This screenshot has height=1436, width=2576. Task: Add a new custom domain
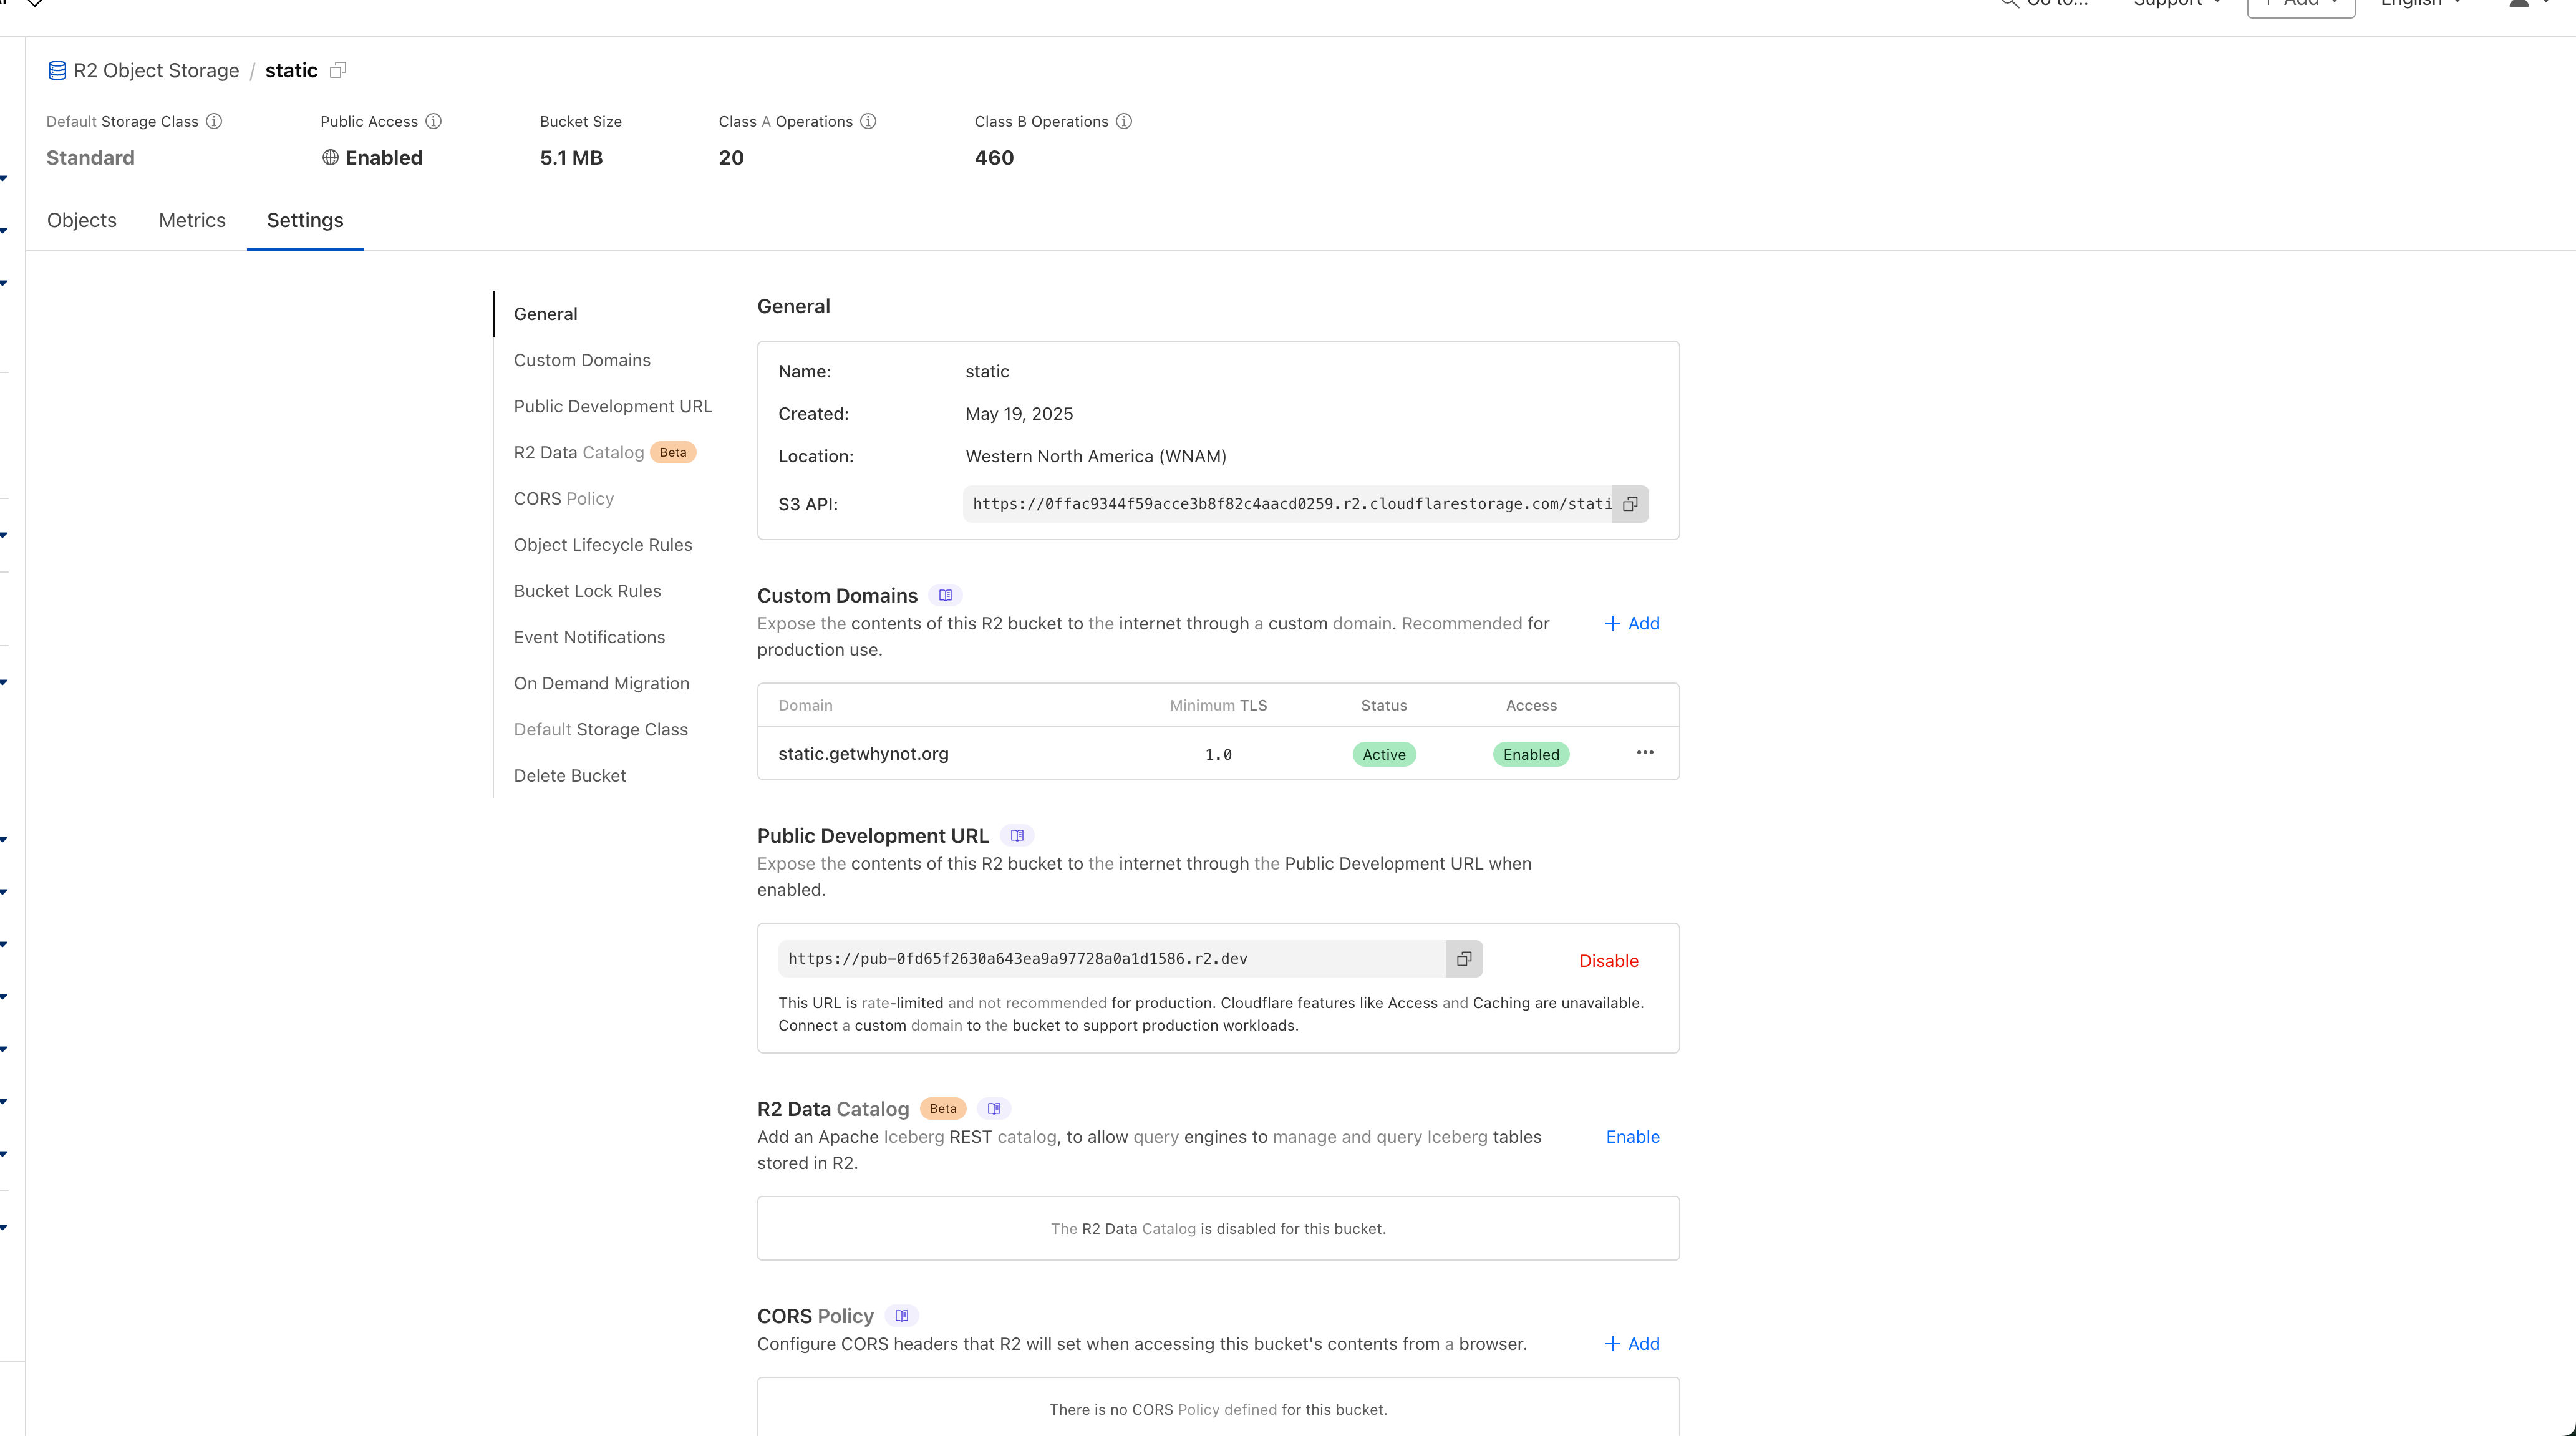coord(1632,624)
